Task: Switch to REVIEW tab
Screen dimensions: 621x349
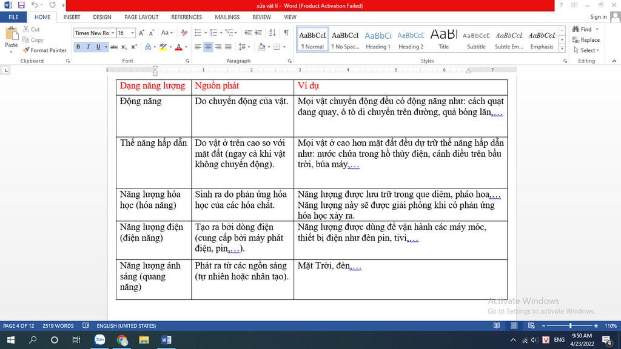Action: (262, 17)
